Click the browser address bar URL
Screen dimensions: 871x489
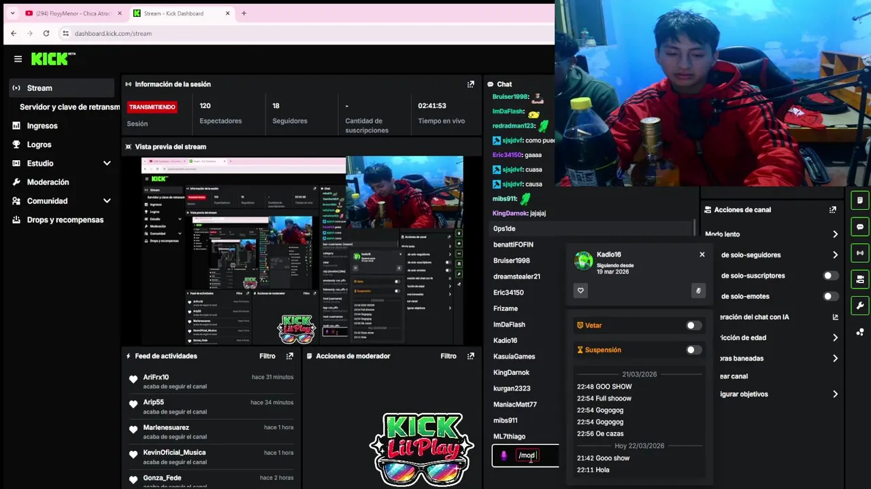coord(113,33)
